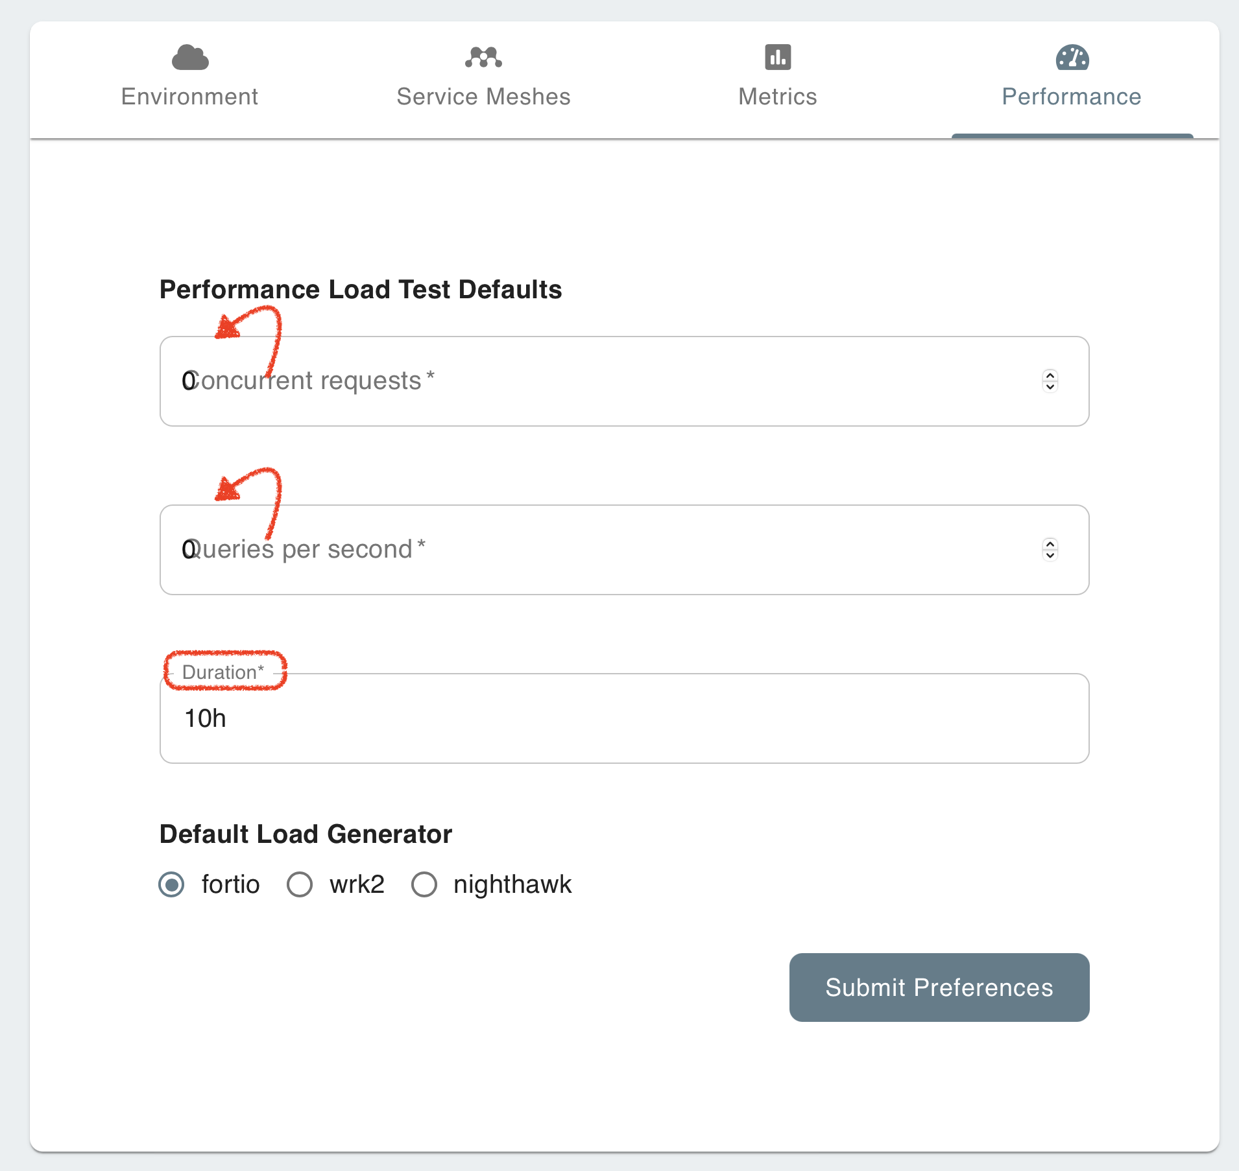Switch to the Environment tab
This screenshot has height=1171, width=1239.
189,96
